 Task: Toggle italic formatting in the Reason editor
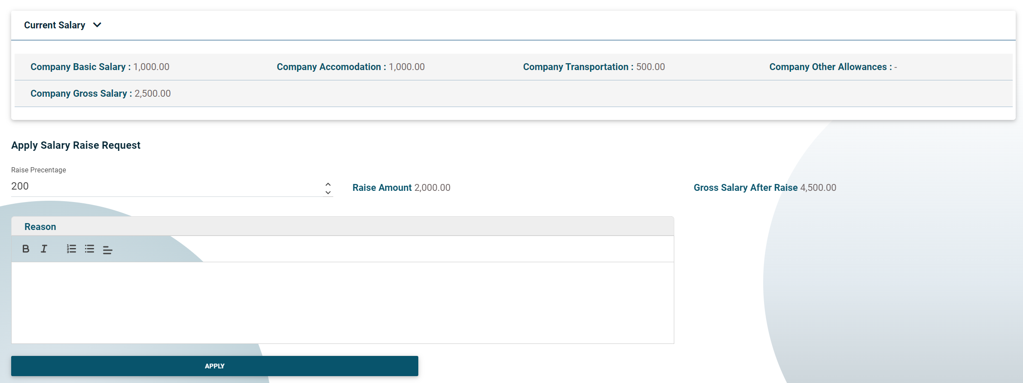[x=43, y=249]
